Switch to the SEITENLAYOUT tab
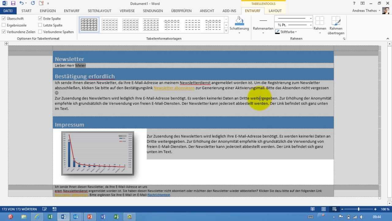Viewport: 392px width, 221px height. [100, 11]
